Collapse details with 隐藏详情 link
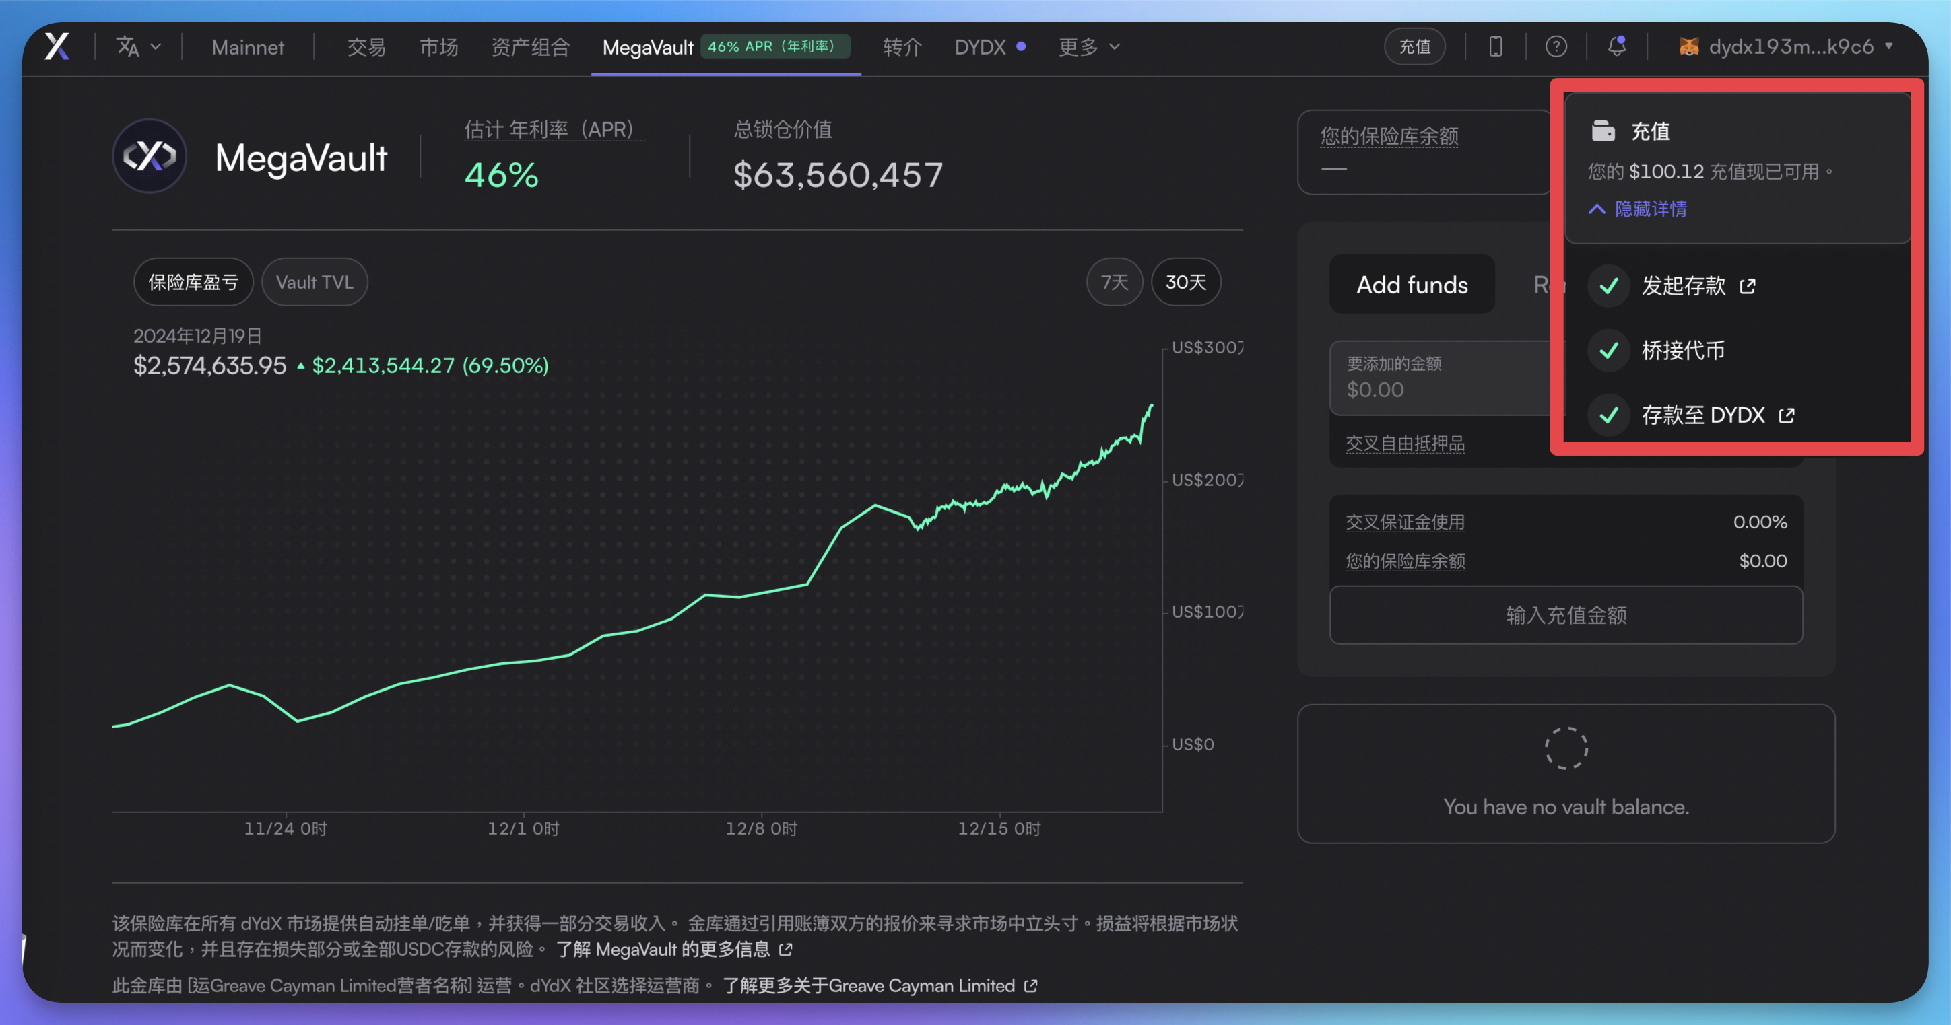 1637,209
